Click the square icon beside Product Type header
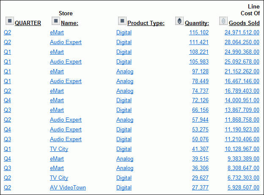The image size is (264, 195). coord(122,21)
